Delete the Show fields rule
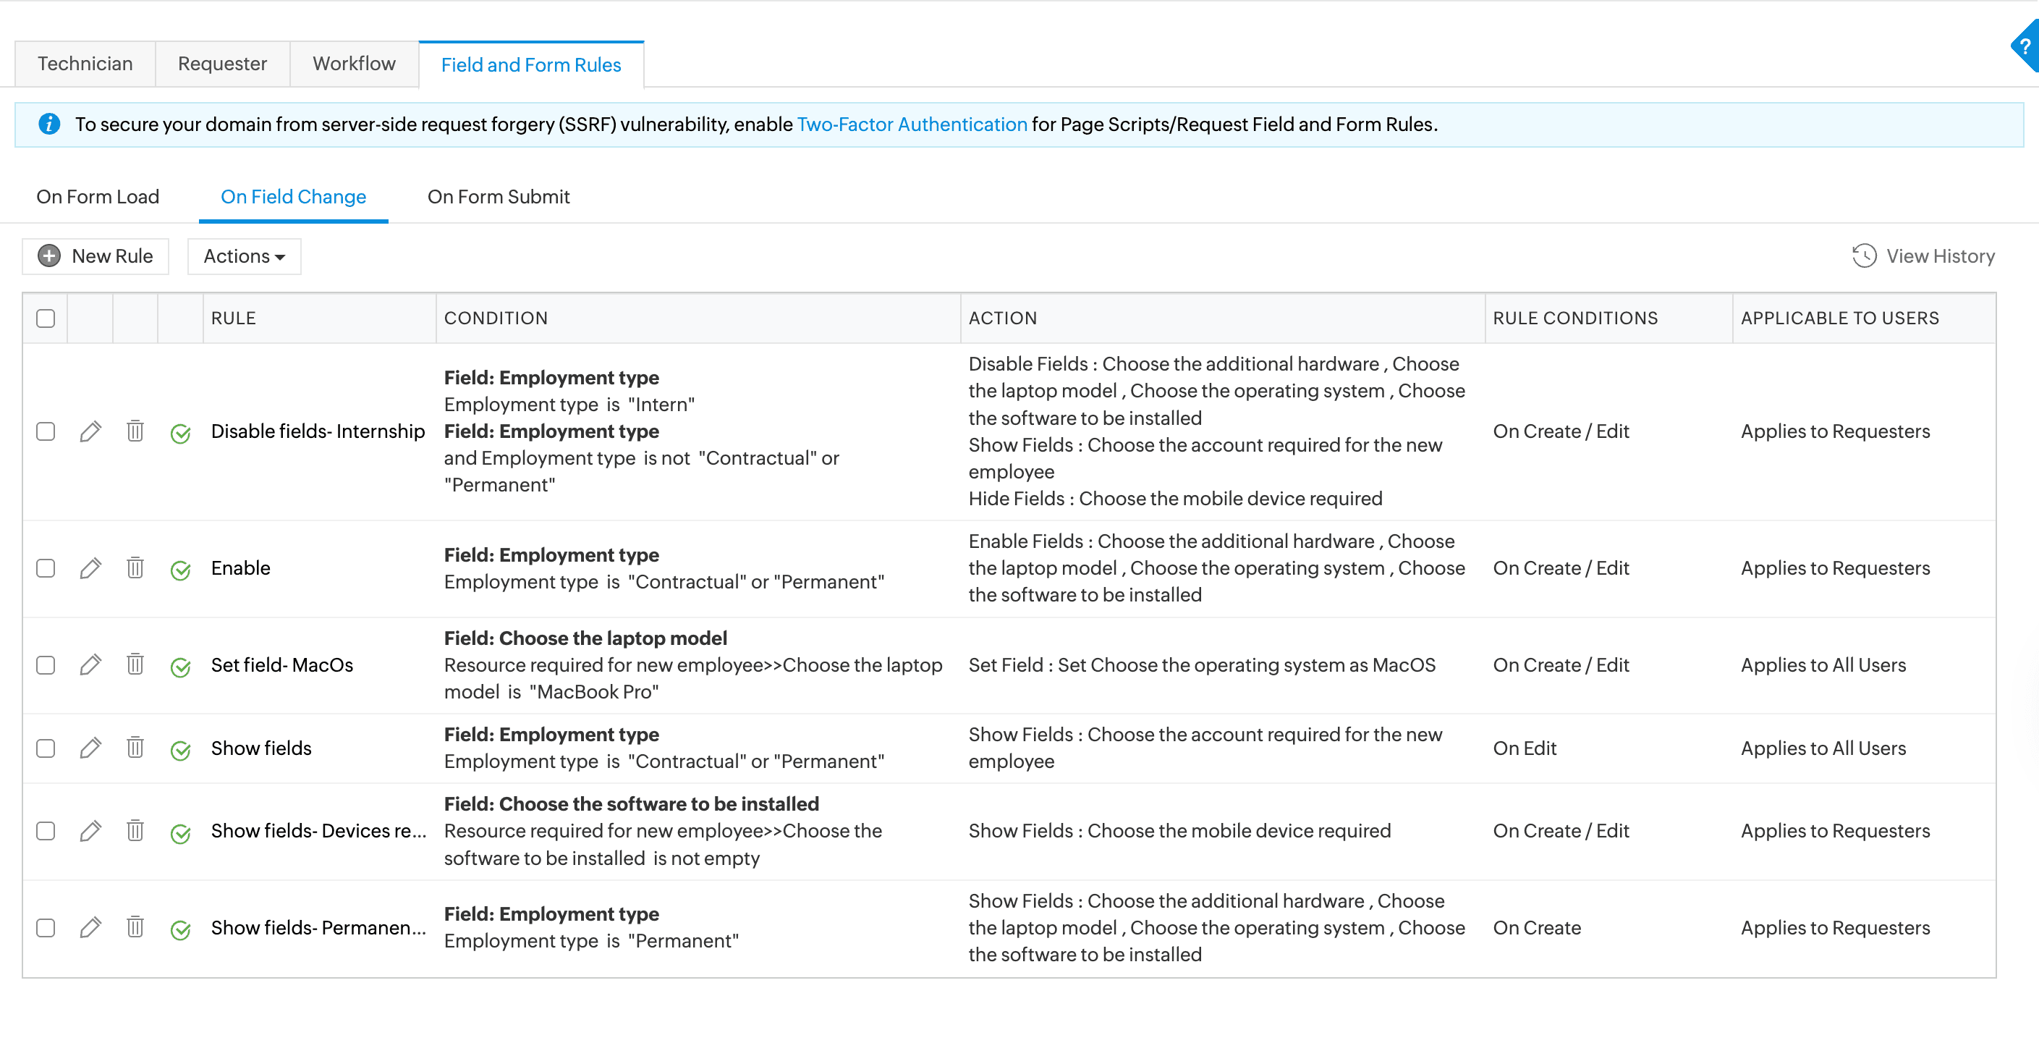The image size is (2039, 1051). 135,748
